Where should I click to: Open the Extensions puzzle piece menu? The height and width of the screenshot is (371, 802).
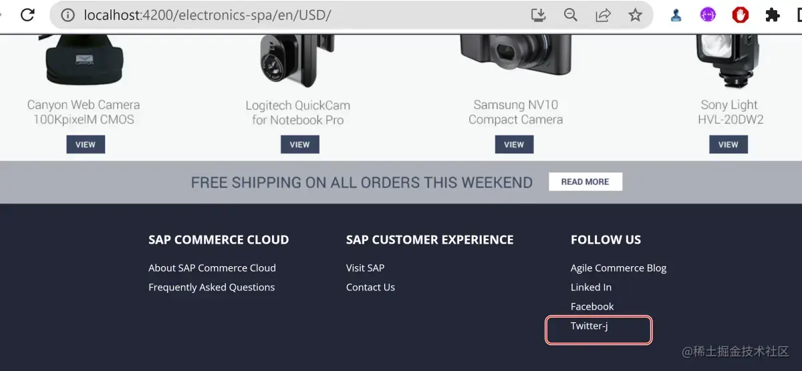coord(773,15)
